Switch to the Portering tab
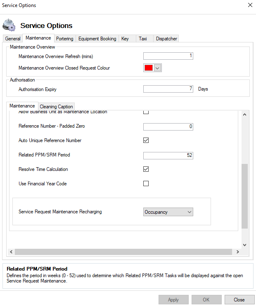Screen dimensions: 256x306 pos(65,39)
